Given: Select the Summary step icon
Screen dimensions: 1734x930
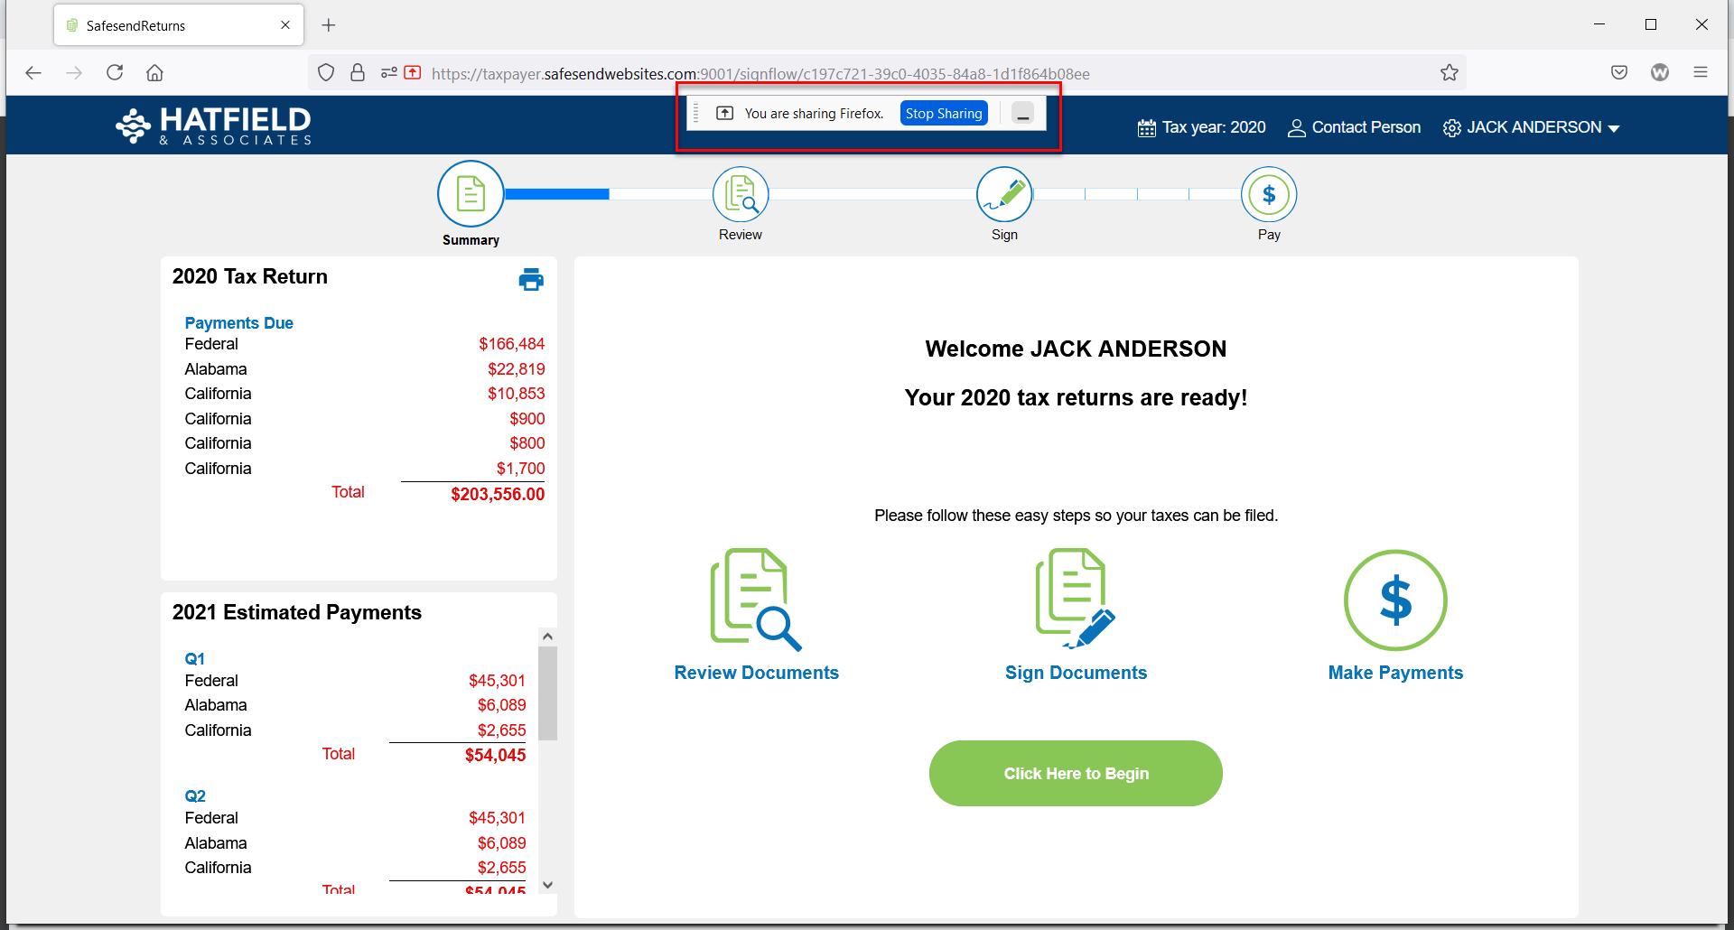Looking at the screenshot, I should pyautogui.click(x=471, y=194).
